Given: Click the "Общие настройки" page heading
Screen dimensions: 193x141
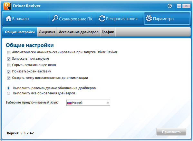Looking at the screenshot, I should point(30,45).
